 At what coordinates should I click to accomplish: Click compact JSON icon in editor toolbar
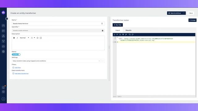(117, 35)
